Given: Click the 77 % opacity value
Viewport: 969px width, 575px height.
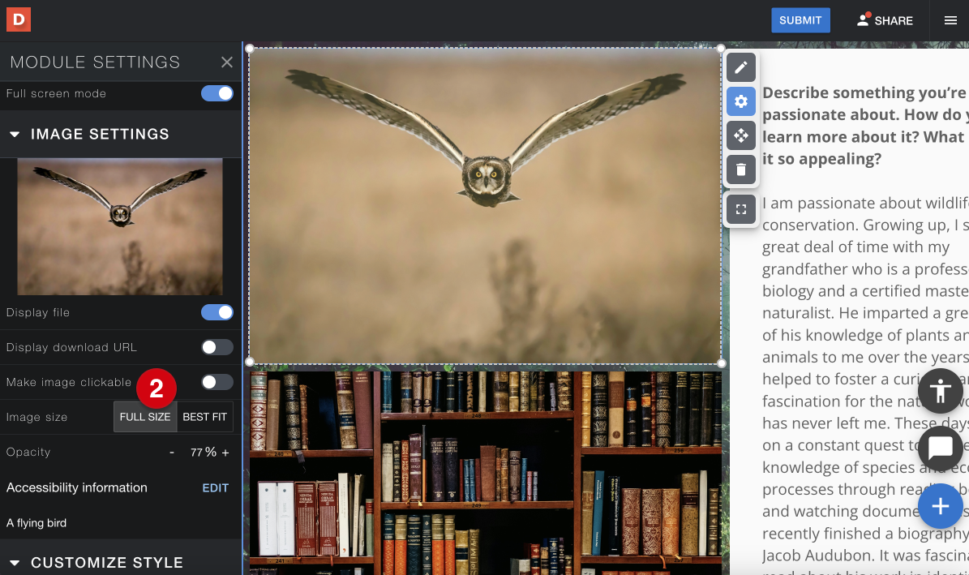Looking at the screenshot, I should (204, 452).
